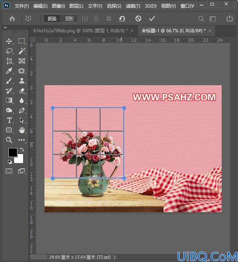The height and width of the screenshot is (262, 238).
Task: Select the Pen tool
Action: coord(22,110)
